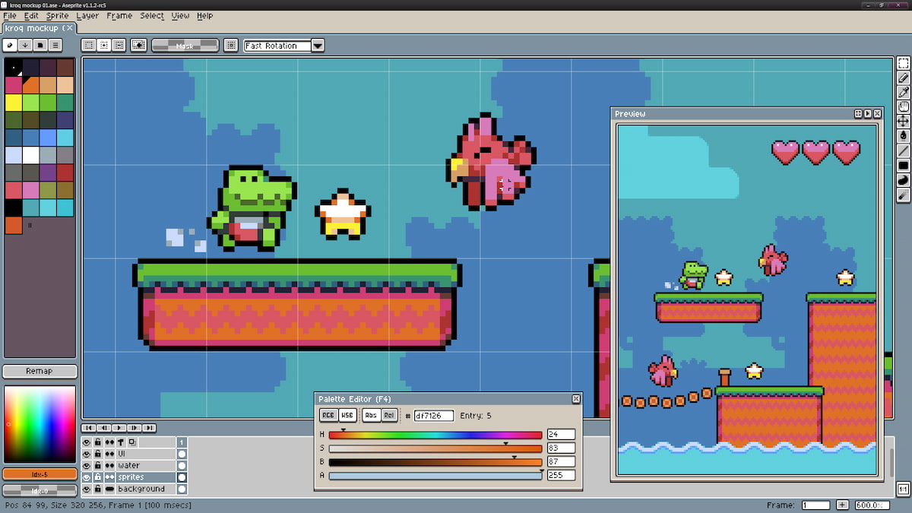The width and height of the screenshot is (912, 513).
Task: Choose the Paint Bucket tool
Action: (x=903, y=135)
